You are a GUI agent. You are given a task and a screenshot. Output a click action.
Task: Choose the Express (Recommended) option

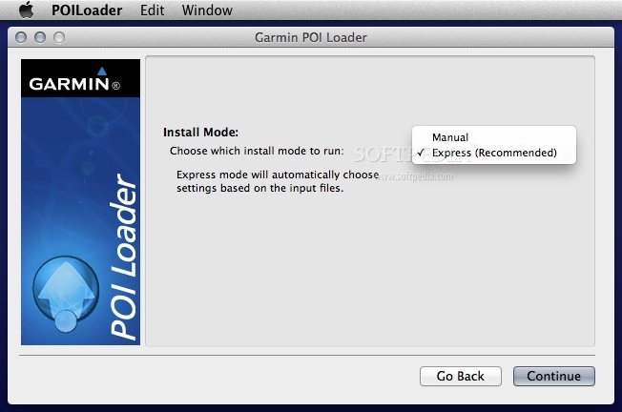[493, 153]
